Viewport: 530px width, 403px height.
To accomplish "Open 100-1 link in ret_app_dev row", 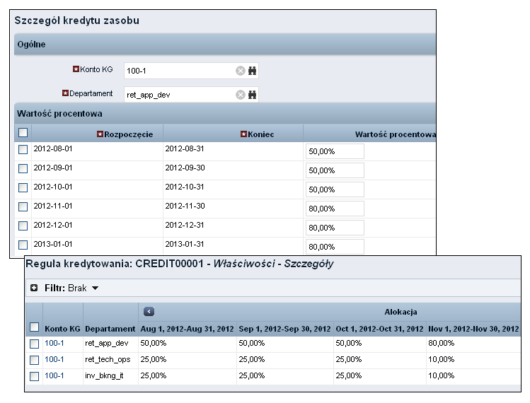I will 54,343.
